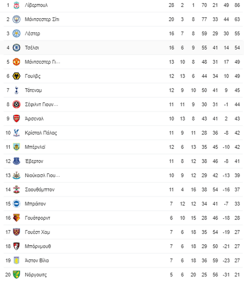This screenshot has width=244, height=281.
Task: Click the Σαουθάμπτον team name
Action: [x=40, y=190]
